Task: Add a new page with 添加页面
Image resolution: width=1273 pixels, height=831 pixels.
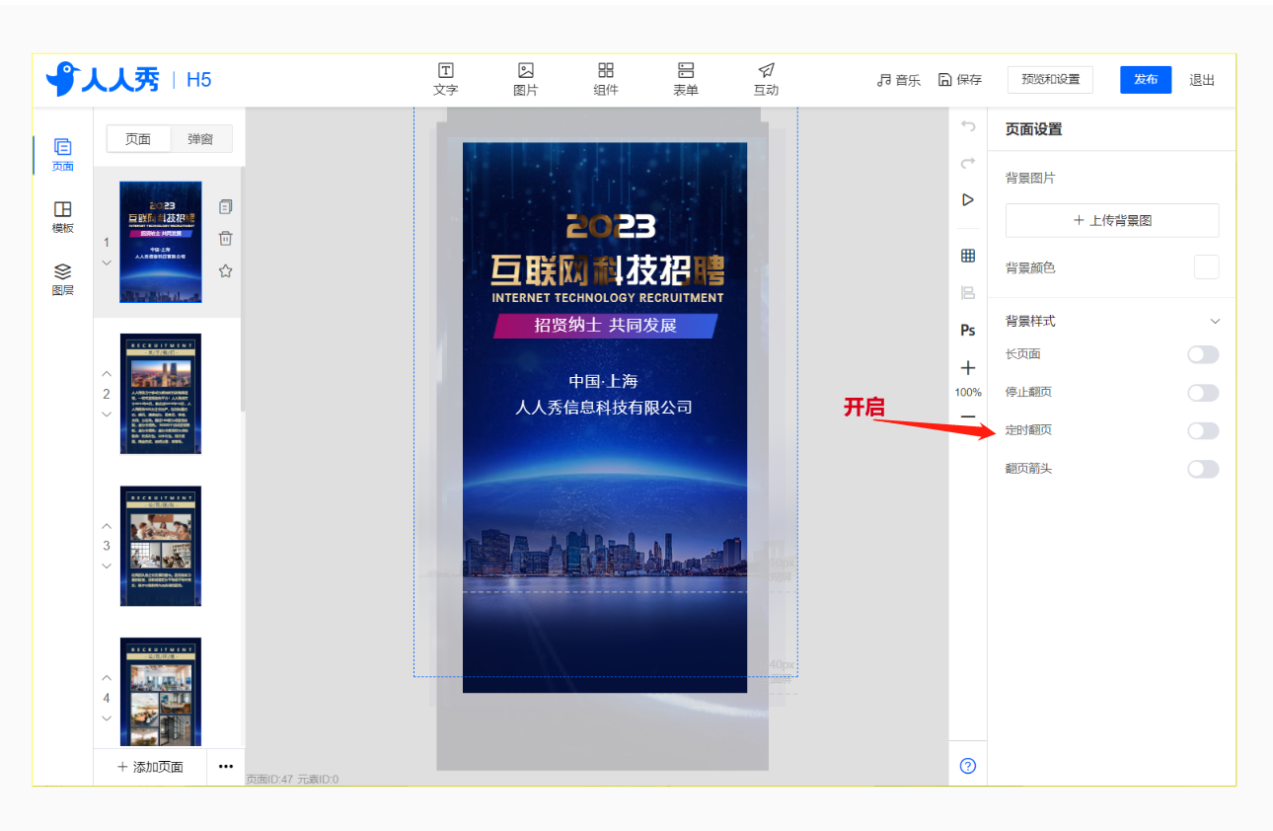Action: [150, 766]
